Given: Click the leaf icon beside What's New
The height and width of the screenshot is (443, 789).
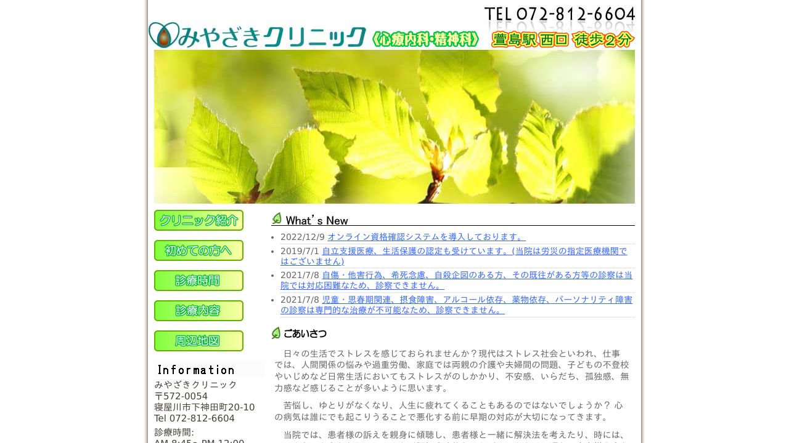Looking at the screenshot, I should [x=277, y=218].
